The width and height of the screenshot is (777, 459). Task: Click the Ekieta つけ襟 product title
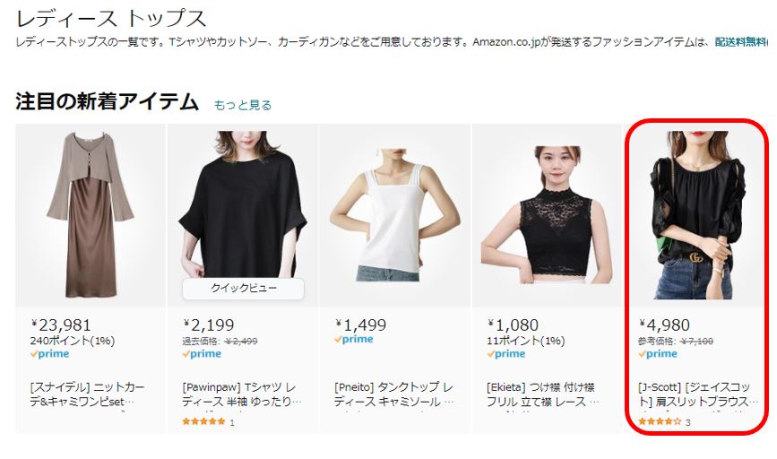coord(543,394)
